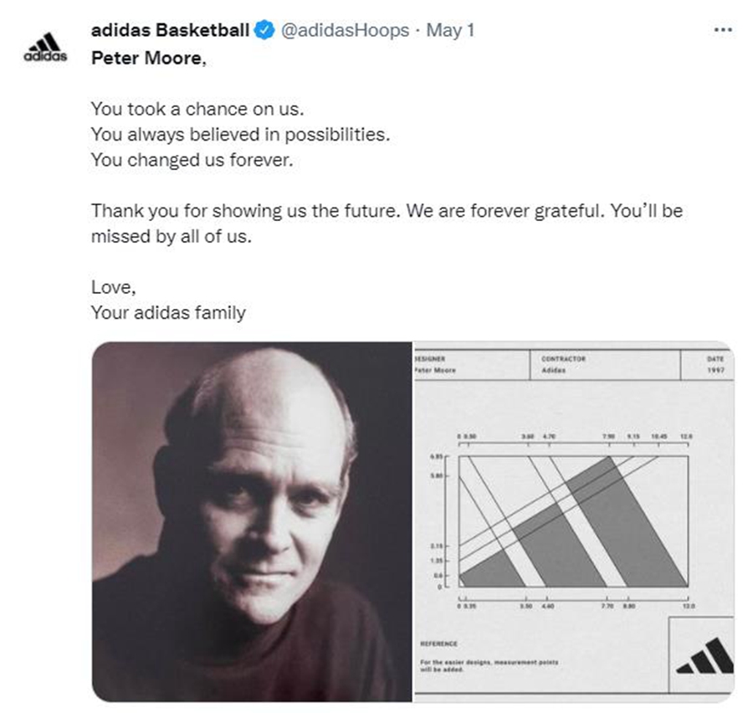This screenshot has width=753, height=713.
Task: Click the small three-stripe logo in sketch corner
Action: click(701, 656)
